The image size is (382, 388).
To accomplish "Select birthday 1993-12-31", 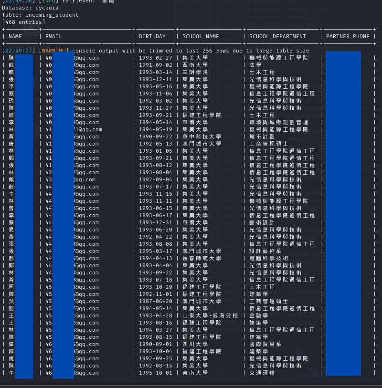I will (x=156, y=223).
